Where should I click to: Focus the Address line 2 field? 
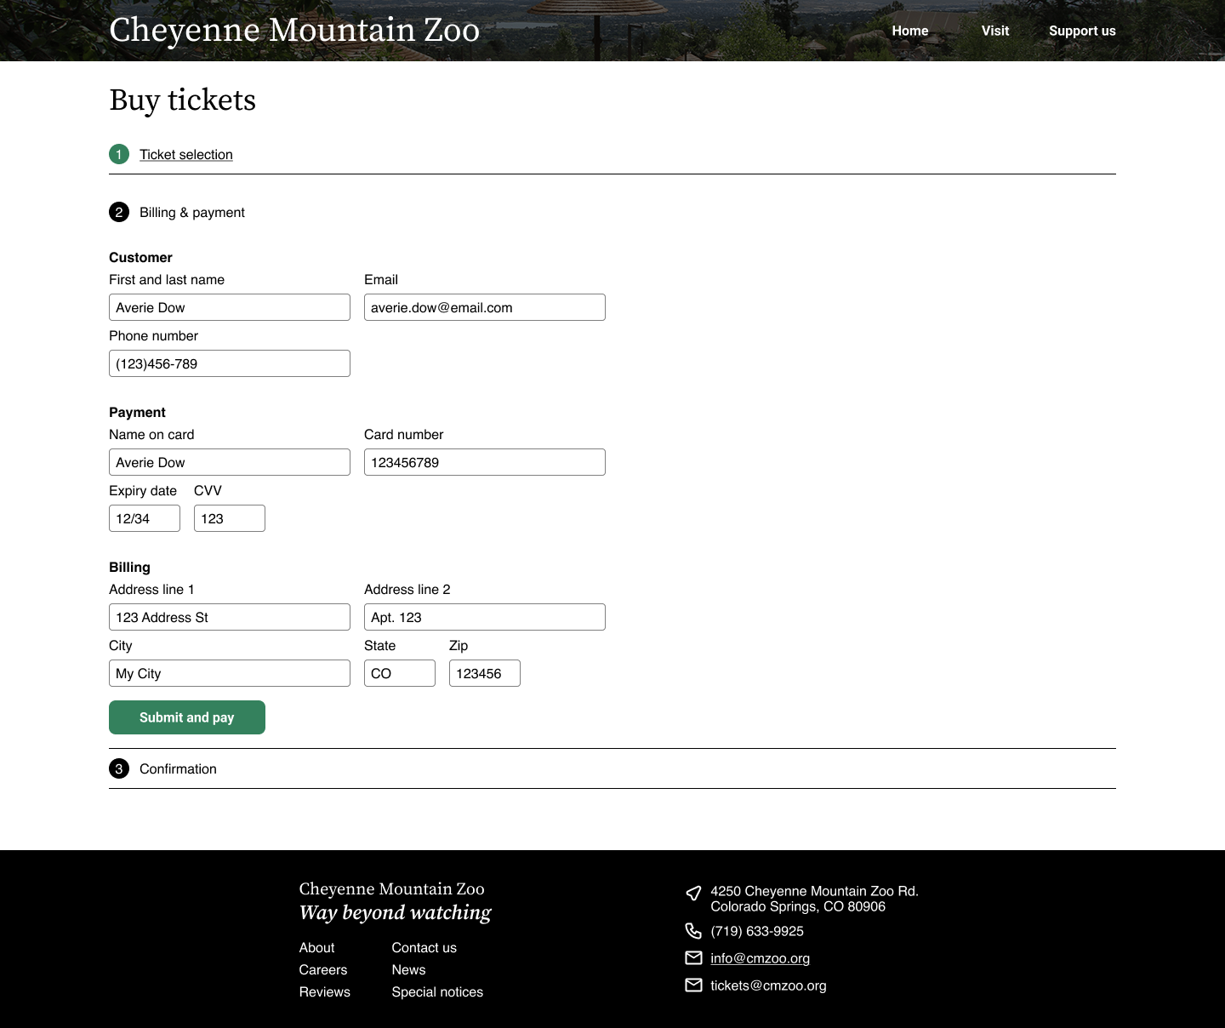click(x=485, y=617)
